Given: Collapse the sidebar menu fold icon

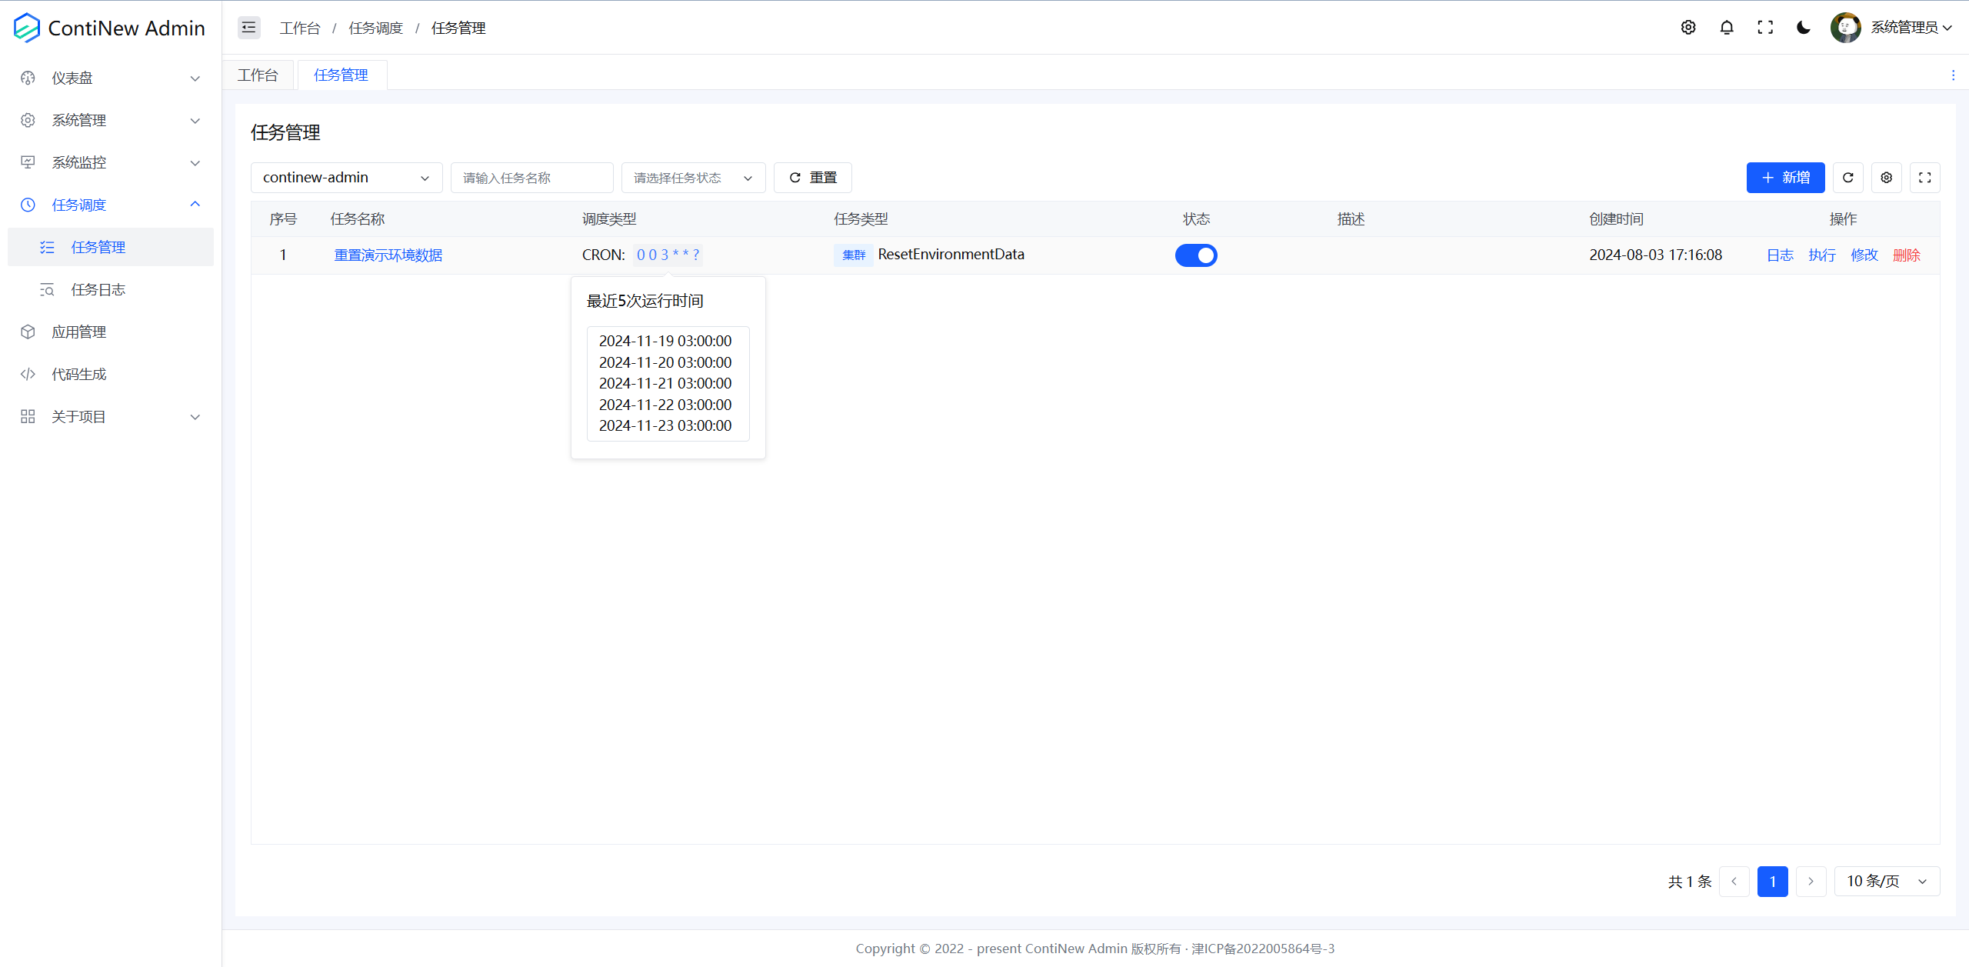Looking at the screenshot, I should click(248, 28).
